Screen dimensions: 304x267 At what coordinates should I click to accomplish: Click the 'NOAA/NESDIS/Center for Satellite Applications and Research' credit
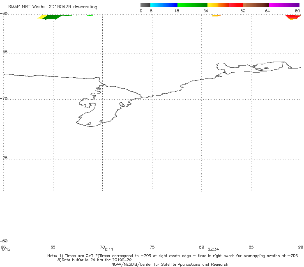[x=170, y=265]
